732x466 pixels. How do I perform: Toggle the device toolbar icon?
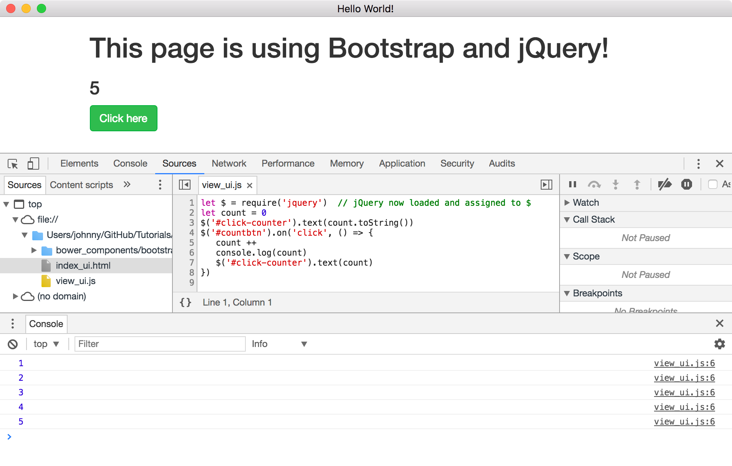(33, 164)
